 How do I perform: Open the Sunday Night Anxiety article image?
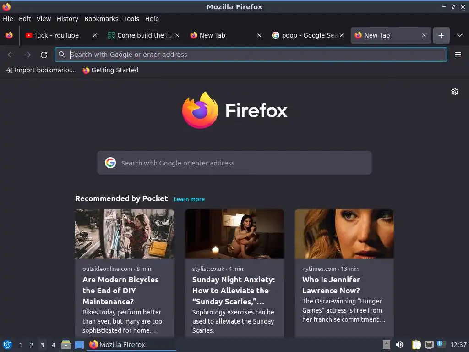coord(234,234)
